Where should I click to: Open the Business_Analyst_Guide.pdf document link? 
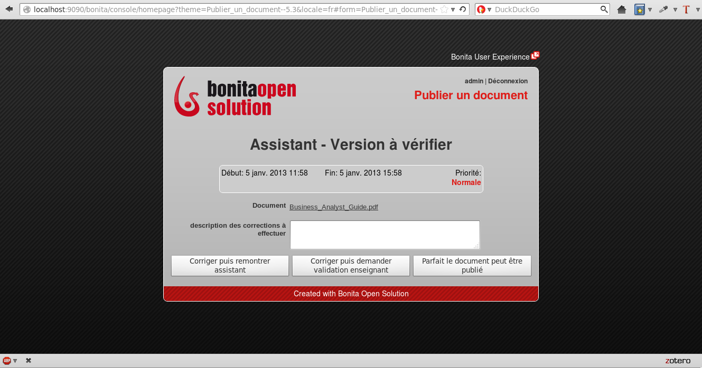[334, 207]
